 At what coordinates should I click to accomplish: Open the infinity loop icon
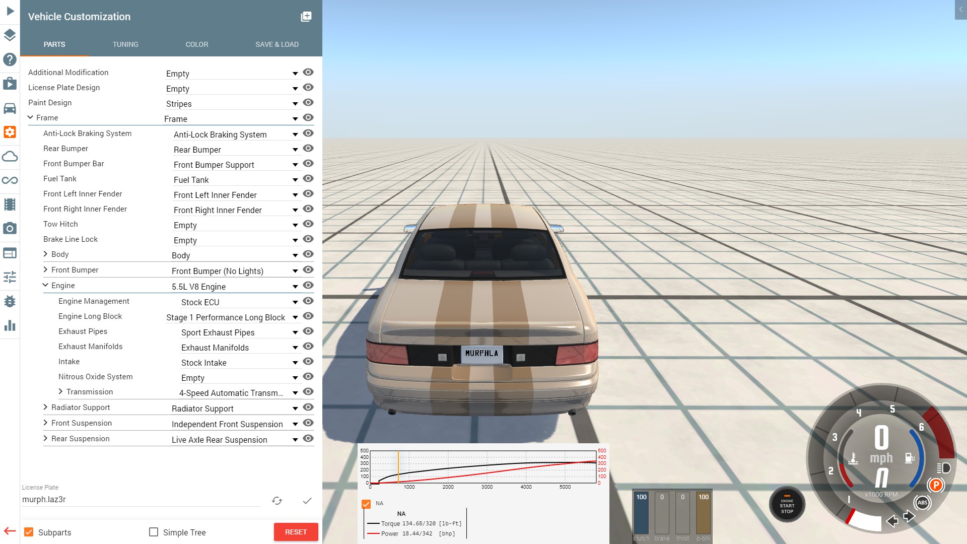tap(10, 180)
